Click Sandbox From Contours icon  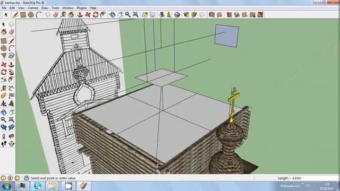tap(211, 15)
